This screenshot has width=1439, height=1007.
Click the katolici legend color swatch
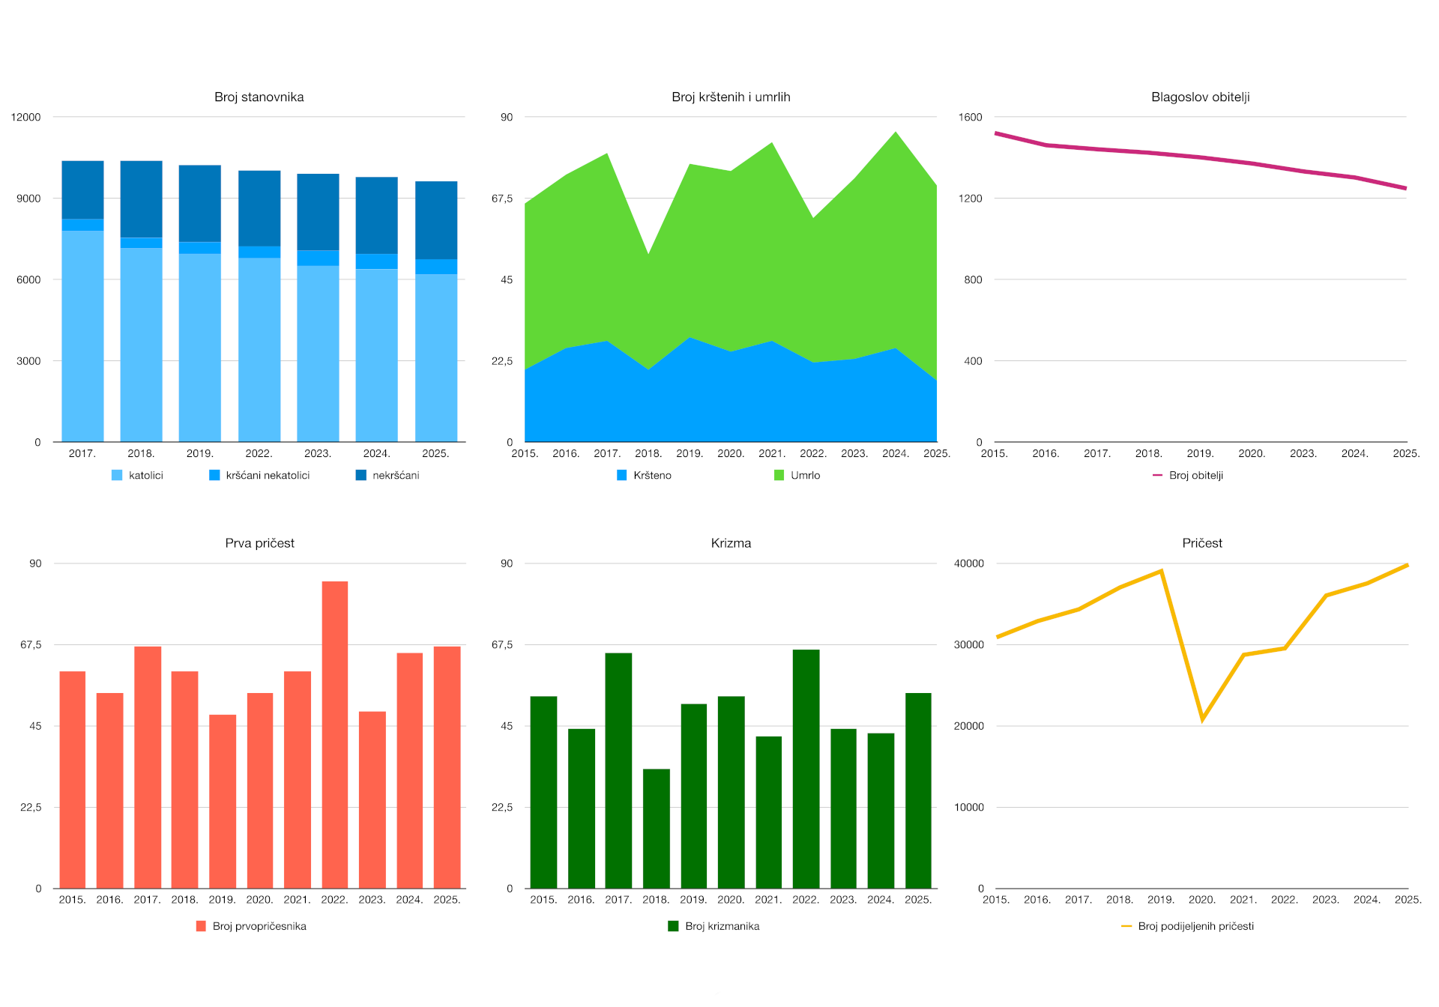117,475
